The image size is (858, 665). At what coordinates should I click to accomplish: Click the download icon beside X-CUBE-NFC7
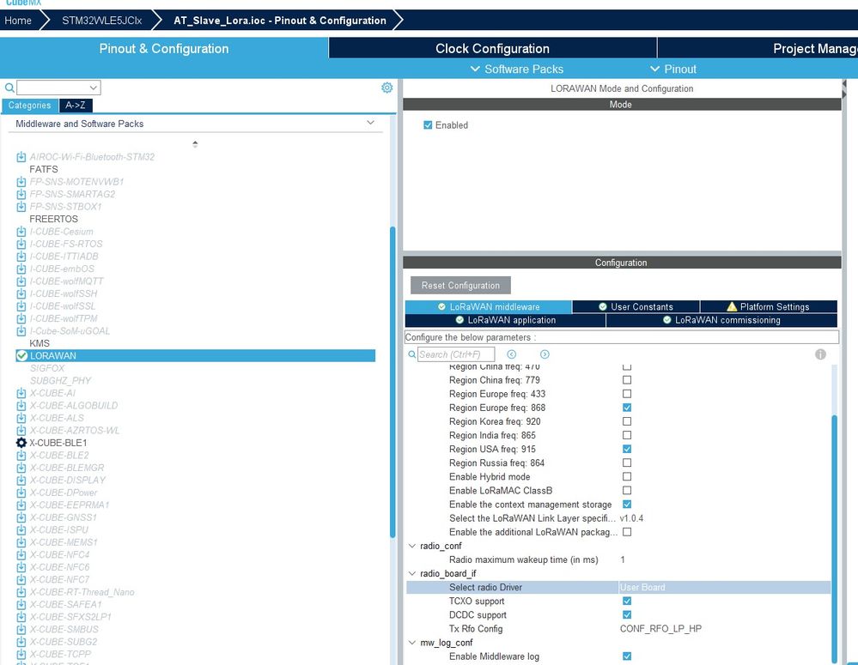(x=21, y=580)
